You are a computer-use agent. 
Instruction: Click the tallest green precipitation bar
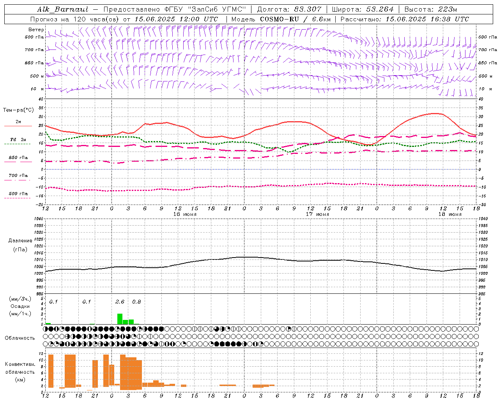pyautogui.click(x=120, y=319)
